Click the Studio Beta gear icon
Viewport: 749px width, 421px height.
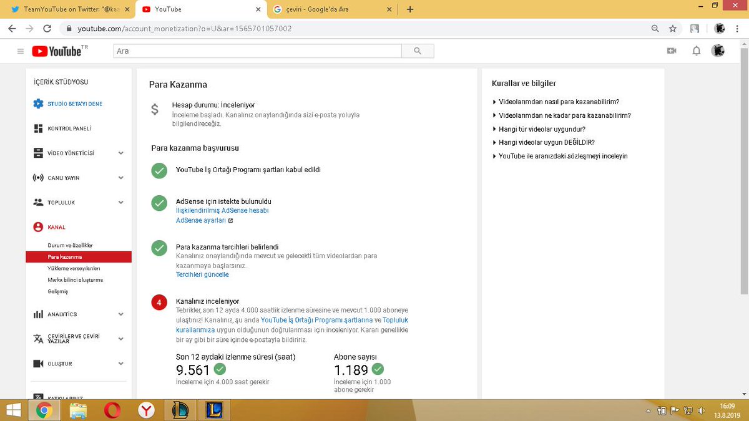pyautogui.click(x=38, y=104)
